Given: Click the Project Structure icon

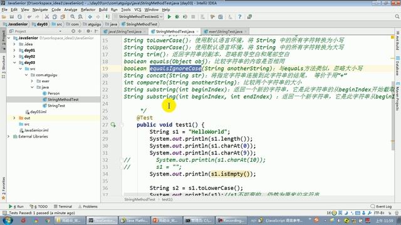Looking at the screenshot, I should point(221,17).
